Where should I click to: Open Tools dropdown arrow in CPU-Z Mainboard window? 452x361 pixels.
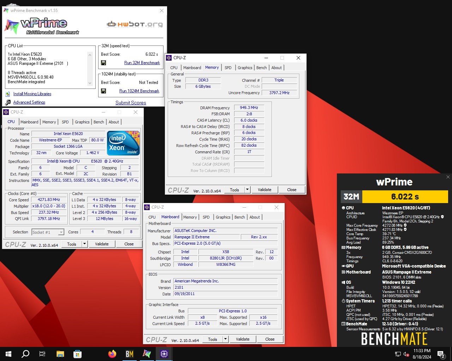(x=225, y=339)
